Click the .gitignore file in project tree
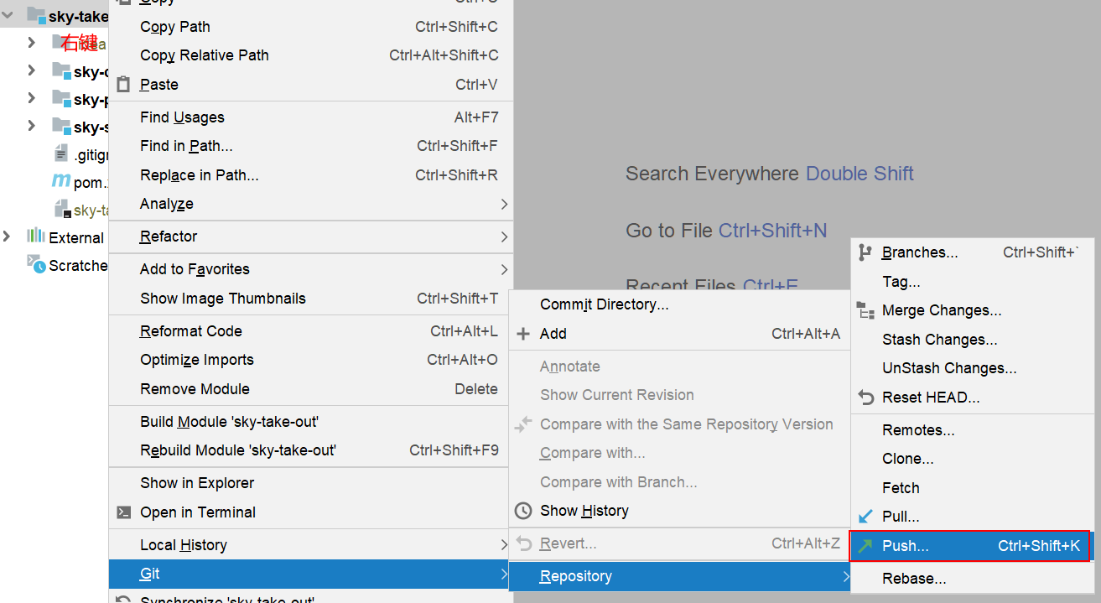Screen dimensions: 1101x603 coord(81,154)
